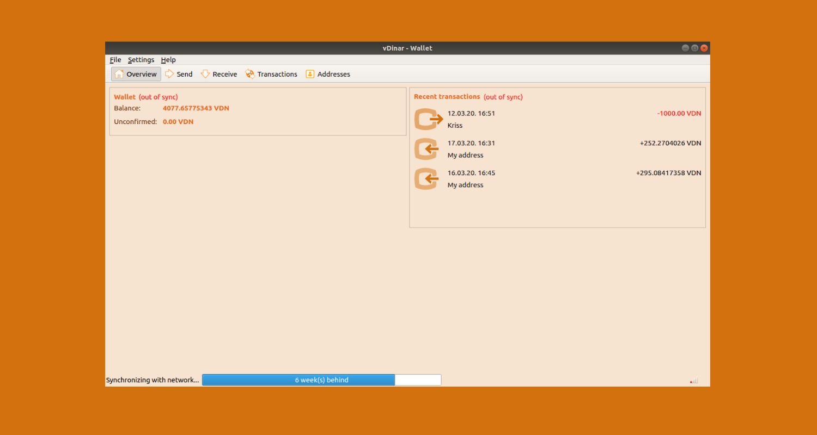The height and width of the screenshot is (435, 817).
Task: Open the Overview tab
Action: tap(136, 74)
